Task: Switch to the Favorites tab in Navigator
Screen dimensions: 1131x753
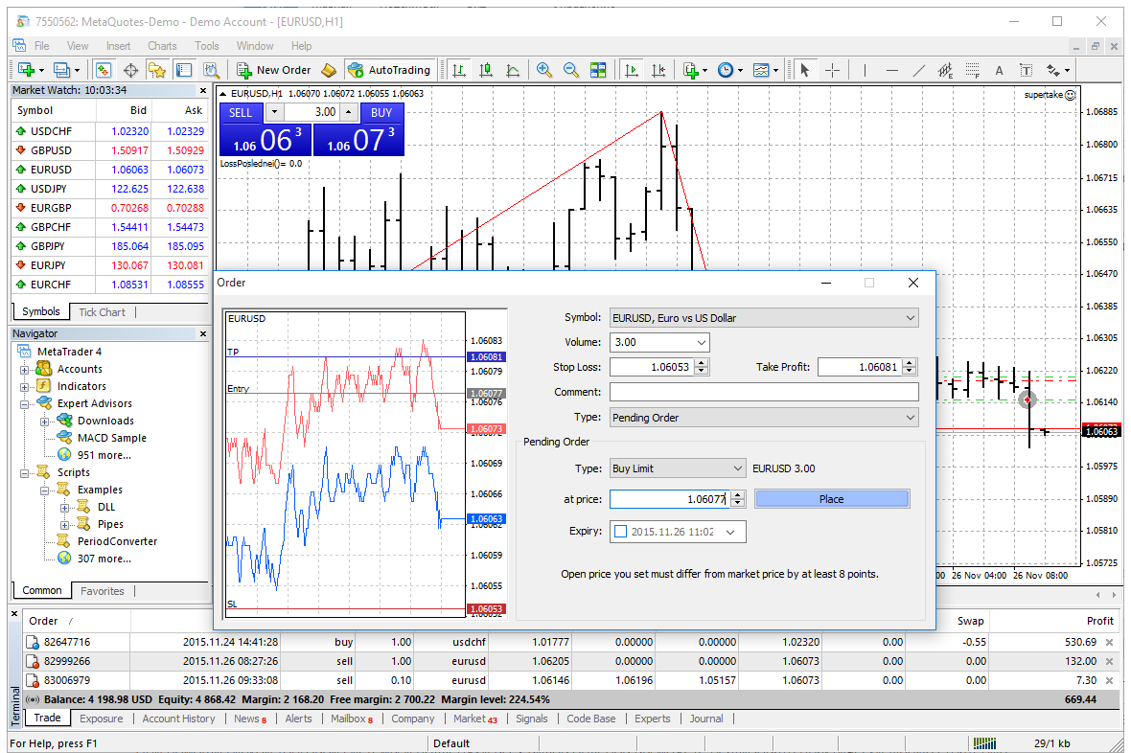Action: [x=103, y=591]
